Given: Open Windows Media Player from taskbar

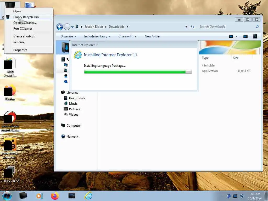Looking at the screenshot, I should [39, 196].
